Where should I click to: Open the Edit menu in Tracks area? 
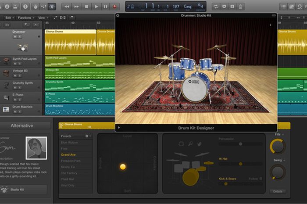click(9, 18)
